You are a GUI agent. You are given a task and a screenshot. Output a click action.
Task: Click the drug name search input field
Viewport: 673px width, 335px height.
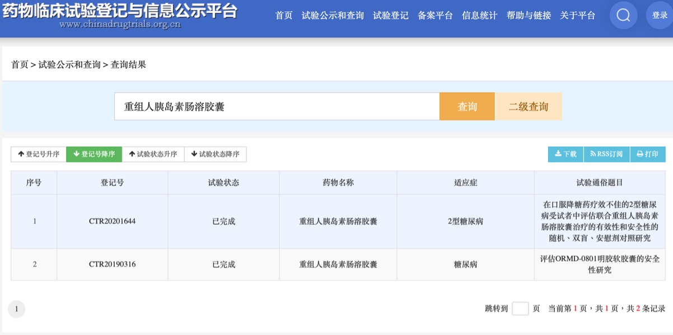click(x=277, y=106)
